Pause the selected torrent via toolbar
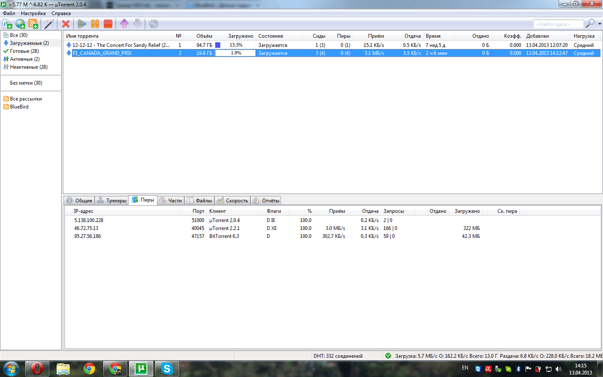603x377 pixels. click(x=95, y=24)
